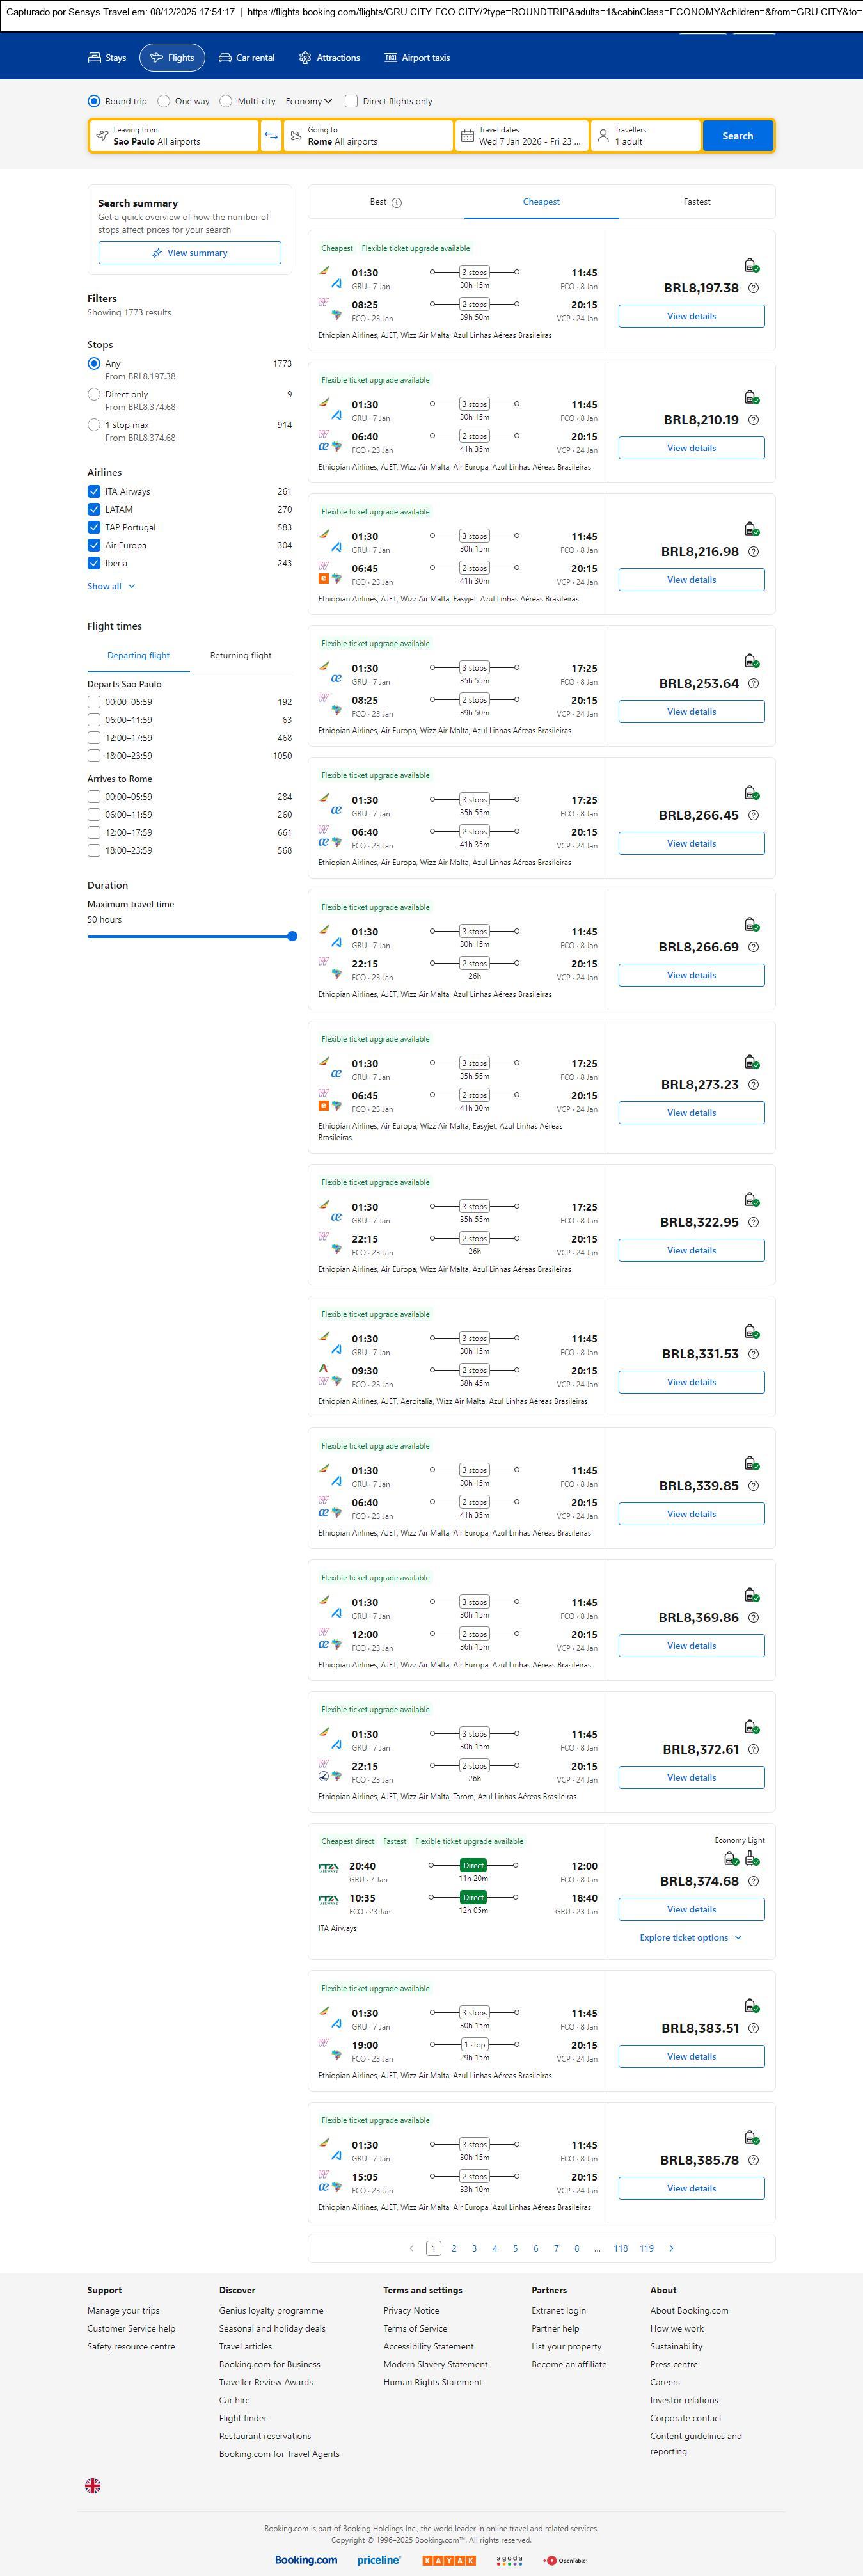Click the View summary button

coord(189,253)
